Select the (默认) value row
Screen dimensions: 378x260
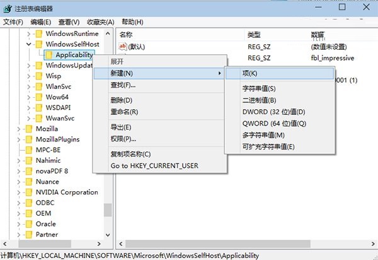click(x=246, y=47)
